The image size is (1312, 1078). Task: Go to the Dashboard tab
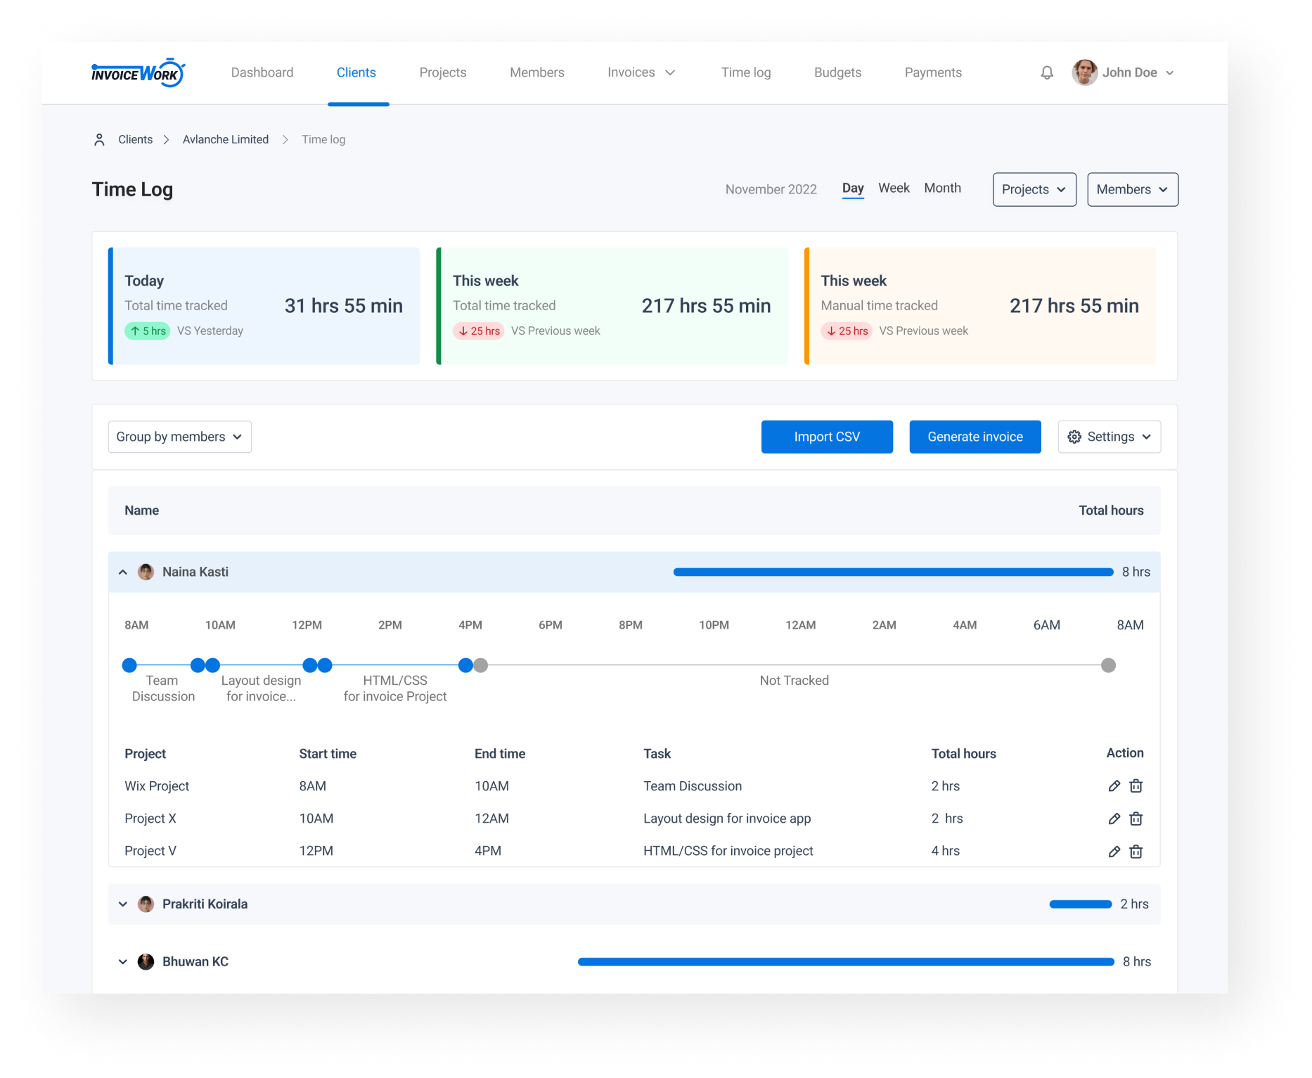coord(262,72)
